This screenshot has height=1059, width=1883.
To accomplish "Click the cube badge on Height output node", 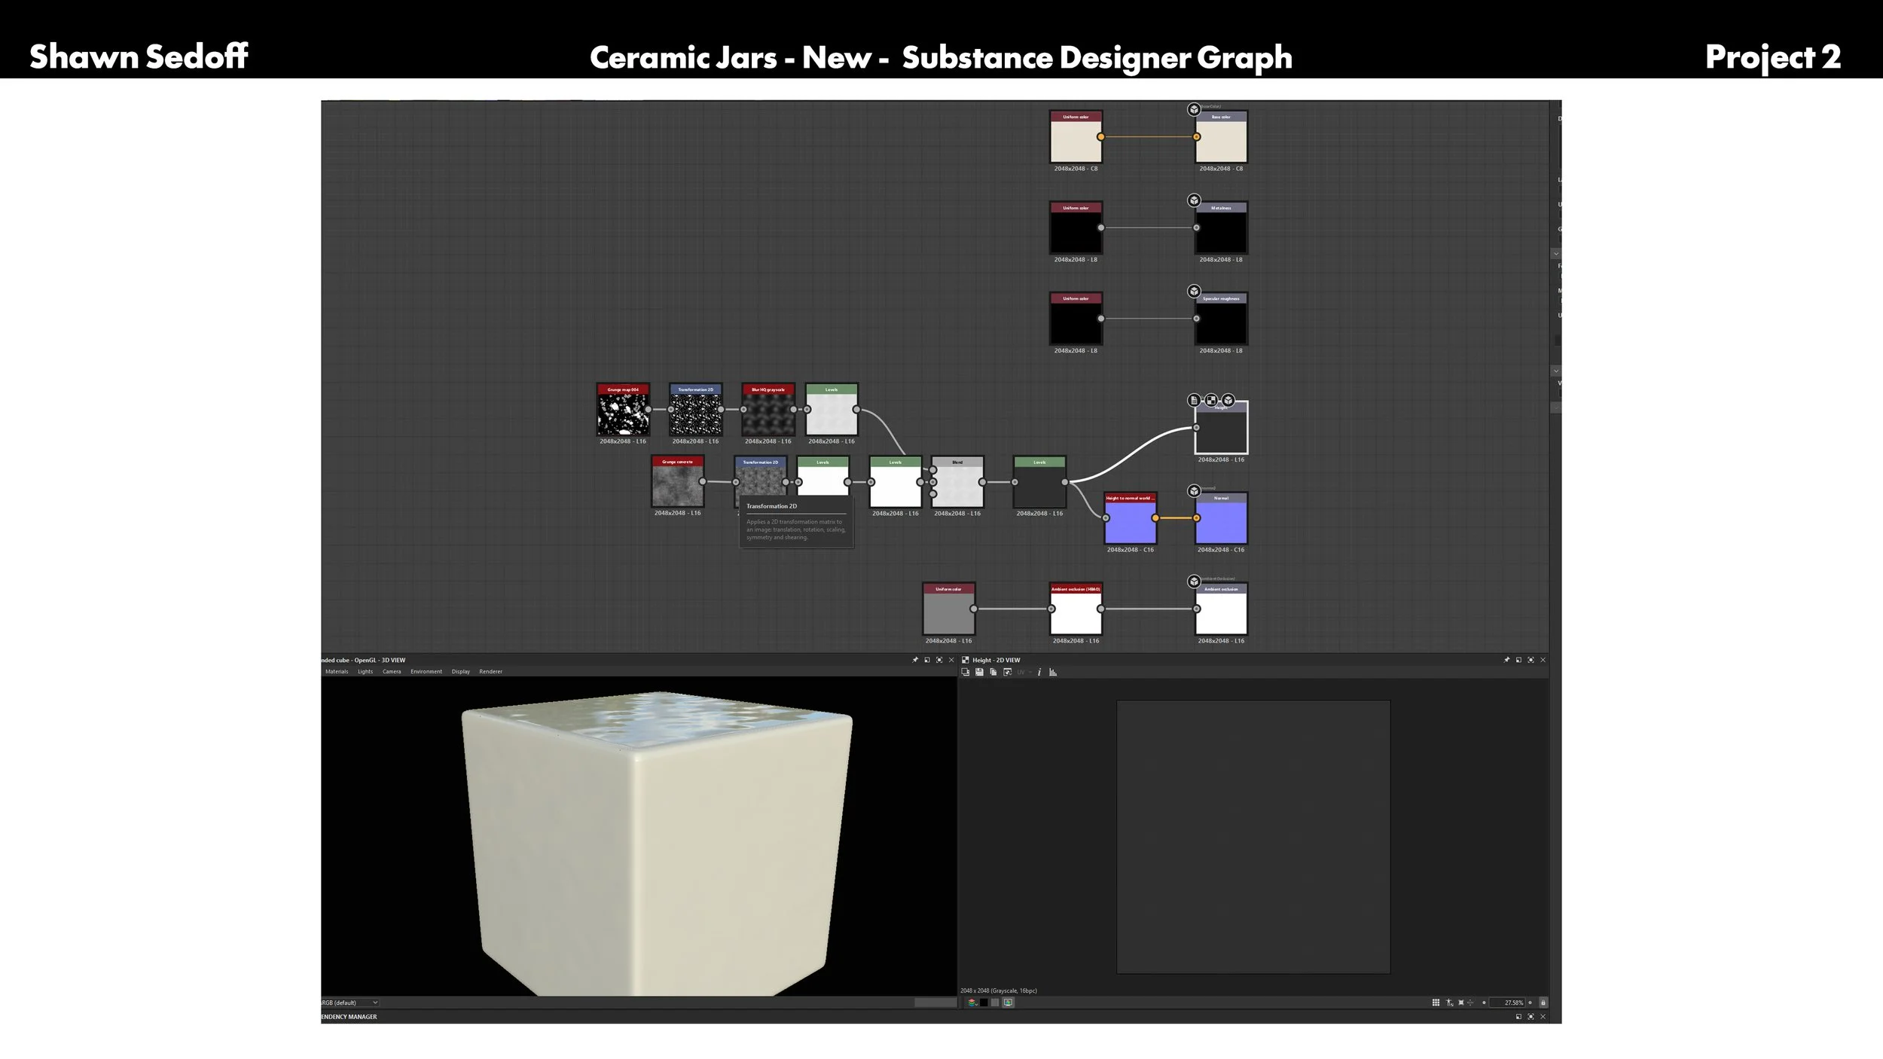I will click(x=1228, y=400).
